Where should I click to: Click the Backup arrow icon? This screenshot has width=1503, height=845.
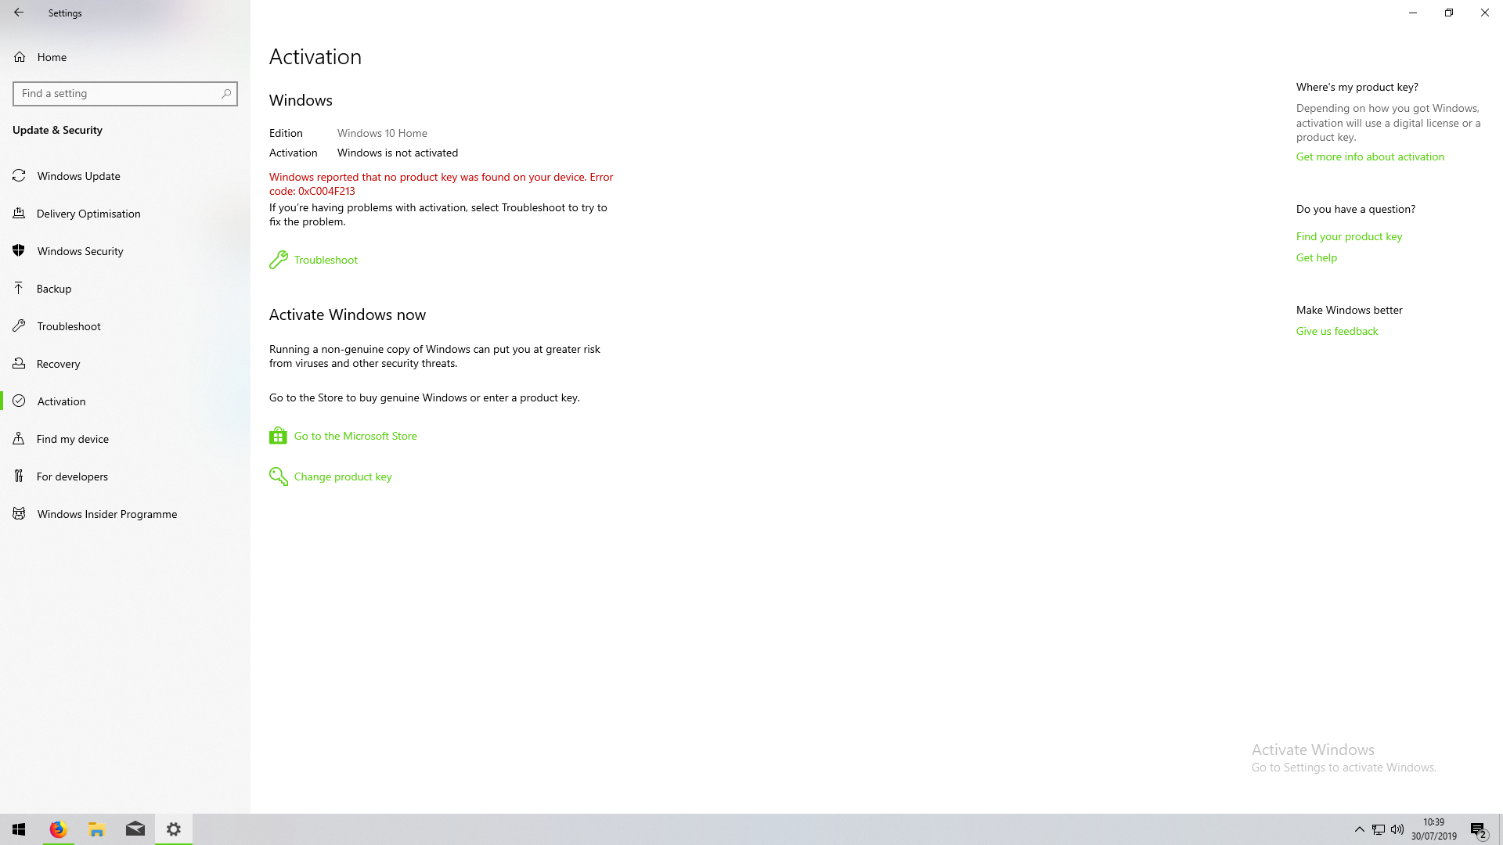(x=20, y=289)
